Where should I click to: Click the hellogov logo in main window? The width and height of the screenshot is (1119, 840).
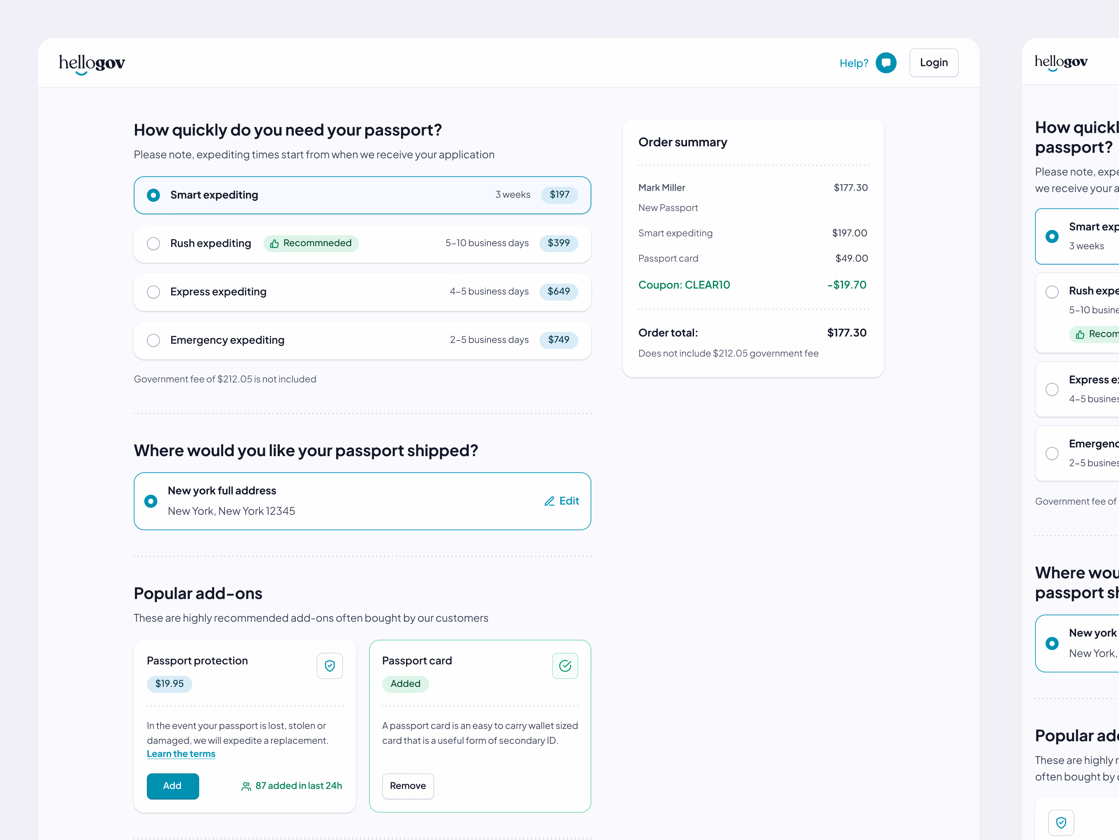pos(92,64)
